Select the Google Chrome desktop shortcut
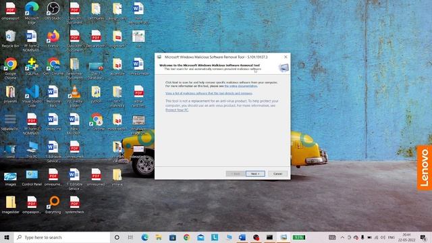Viewport: 432px width, 243px height. [10, 68]
